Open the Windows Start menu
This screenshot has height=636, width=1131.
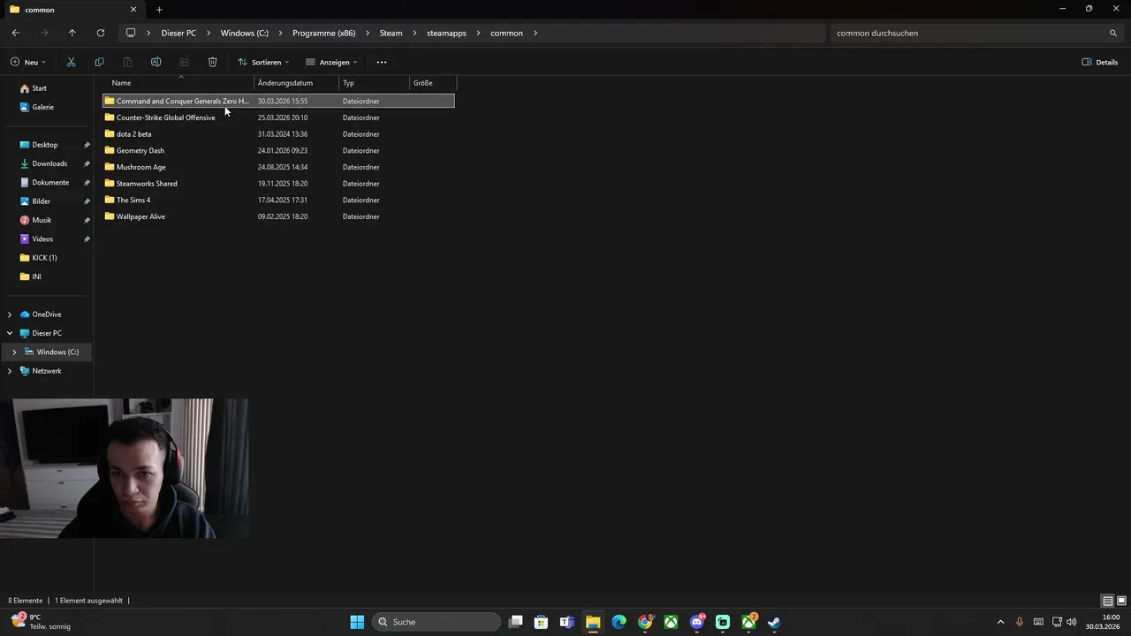[x=357, y=622]
